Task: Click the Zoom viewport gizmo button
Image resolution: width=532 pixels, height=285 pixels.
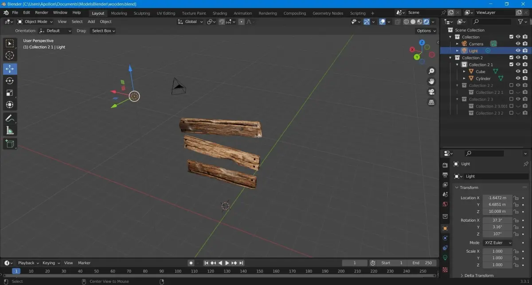Action: [431, 71]
